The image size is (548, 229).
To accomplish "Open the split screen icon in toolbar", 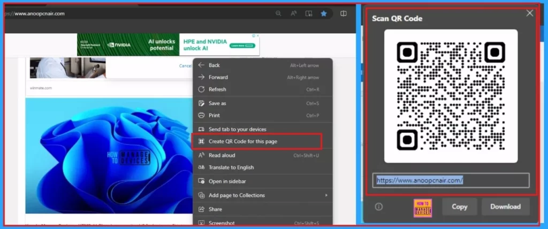I will point(344,13).
